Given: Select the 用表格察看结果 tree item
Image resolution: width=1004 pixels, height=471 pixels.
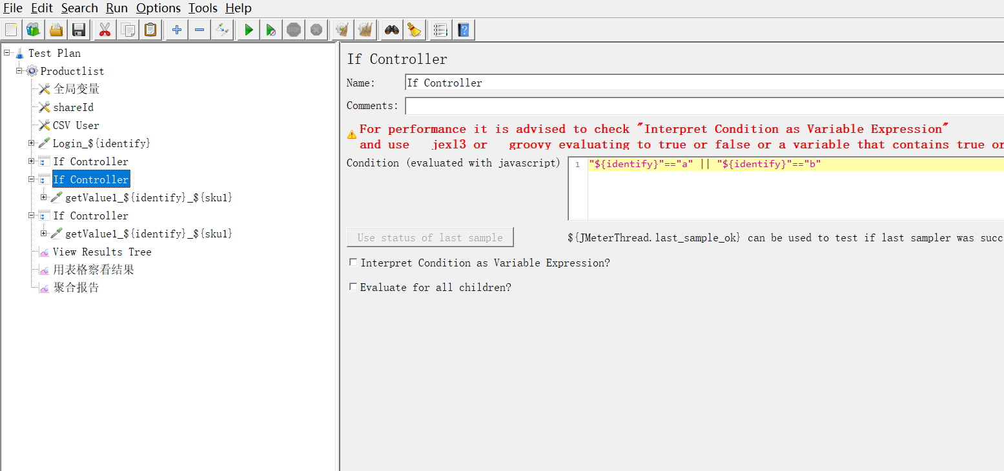Looking at the screenshot, I should pyautogui.click(x=94, y=270).
